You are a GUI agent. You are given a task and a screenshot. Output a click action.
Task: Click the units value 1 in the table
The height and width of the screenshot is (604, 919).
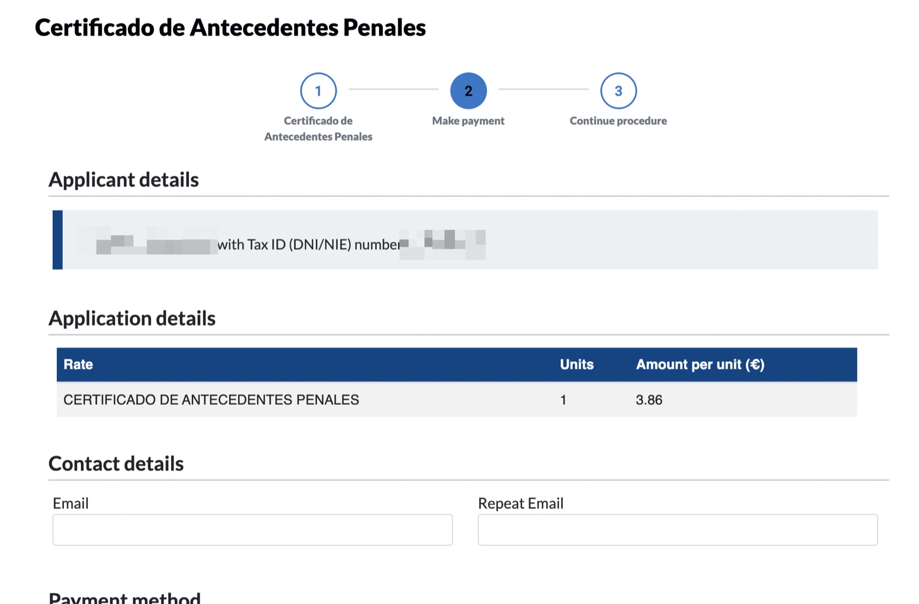563,400
